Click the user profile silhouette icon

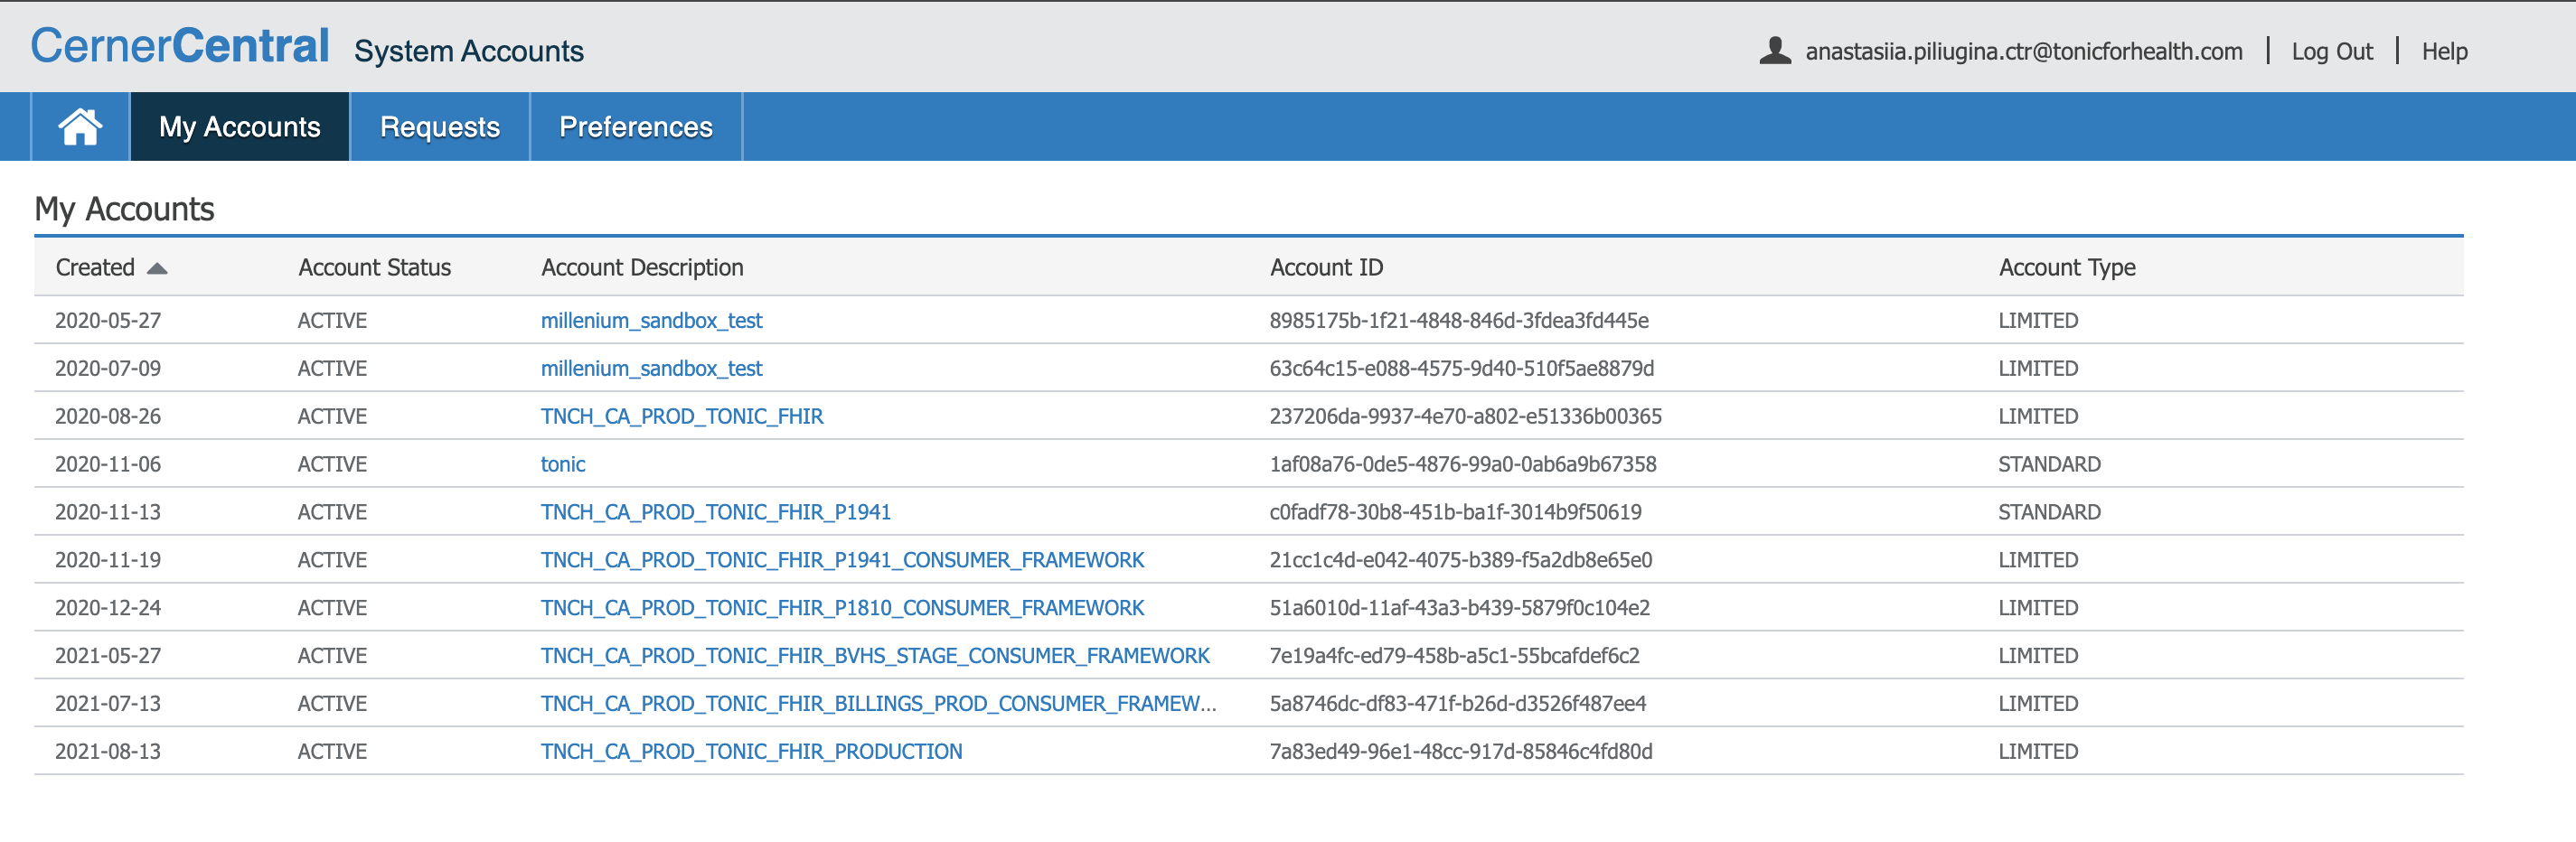pos(1774,51)
